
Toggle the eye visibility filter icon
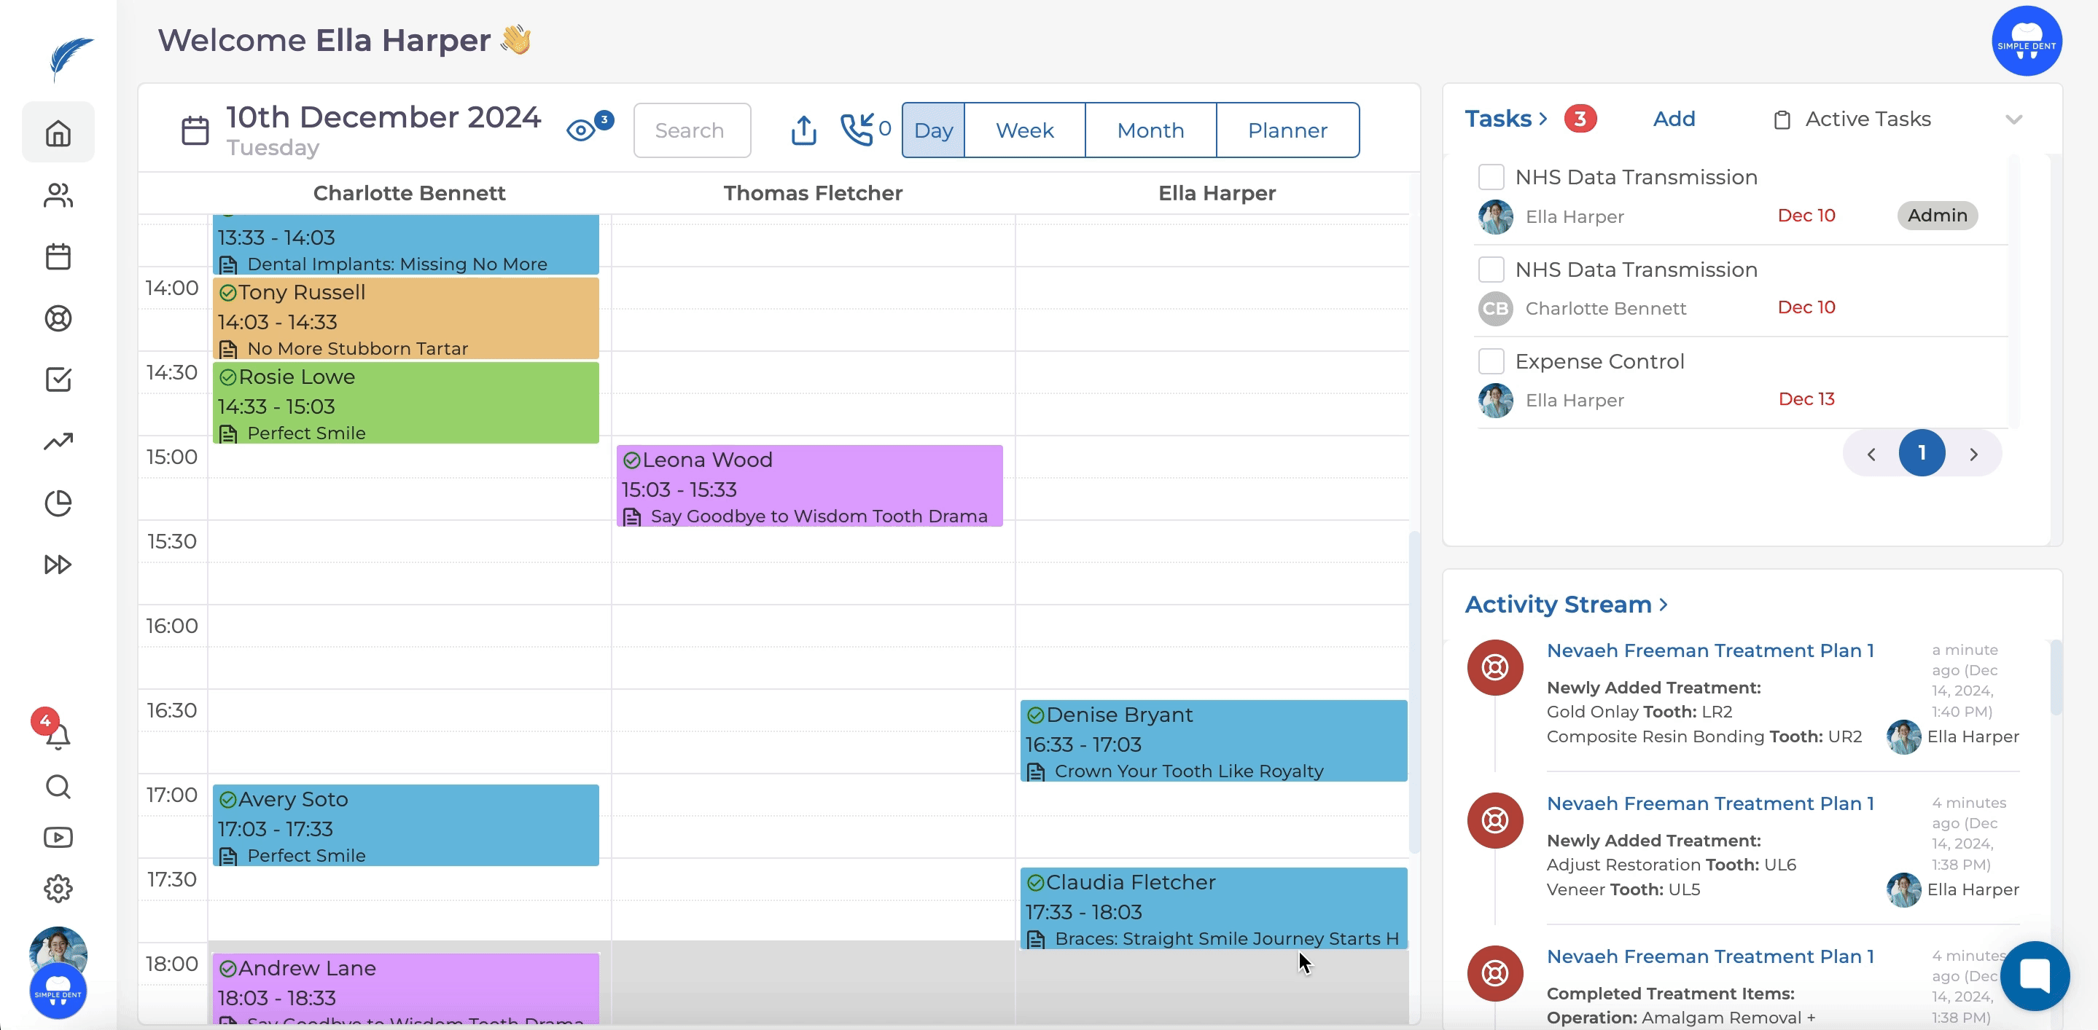click(x=582, y=130)
